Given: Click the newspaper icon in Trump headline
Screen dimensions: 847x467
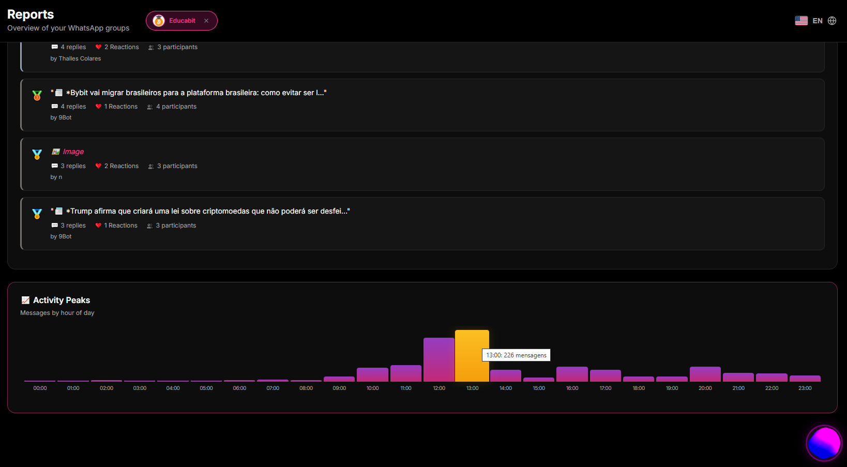Looking at the screenshot, I should pos(59,211).
